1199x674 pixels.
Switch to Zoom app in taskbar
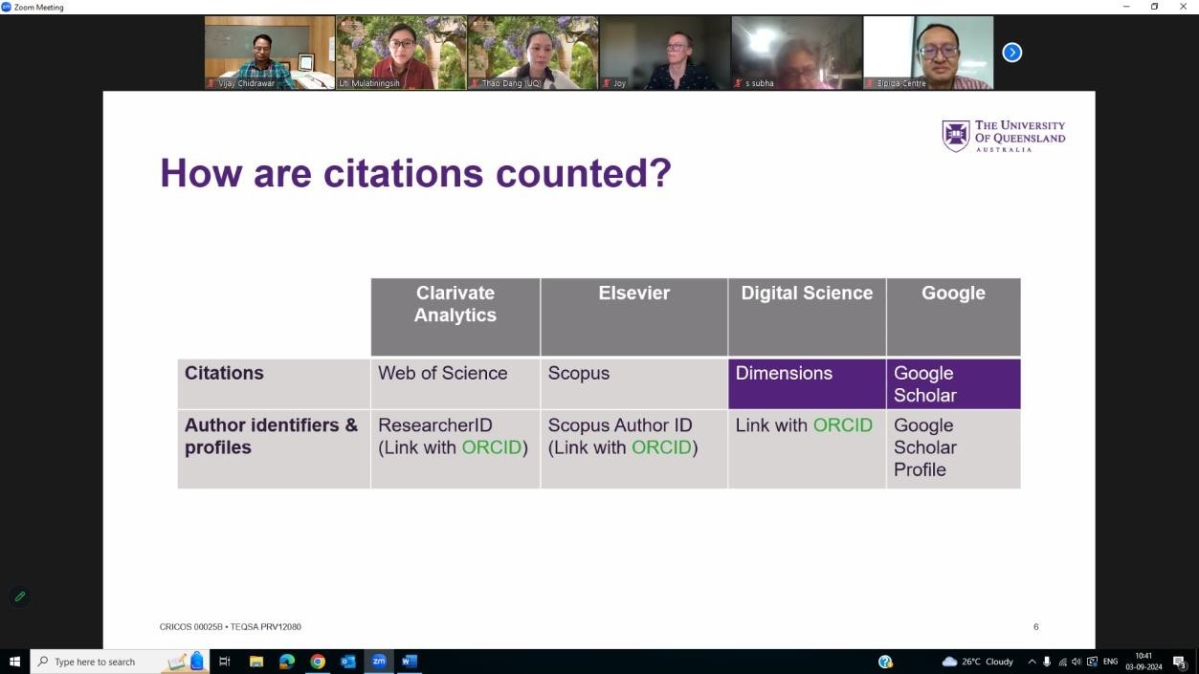(x=379, y=662)
